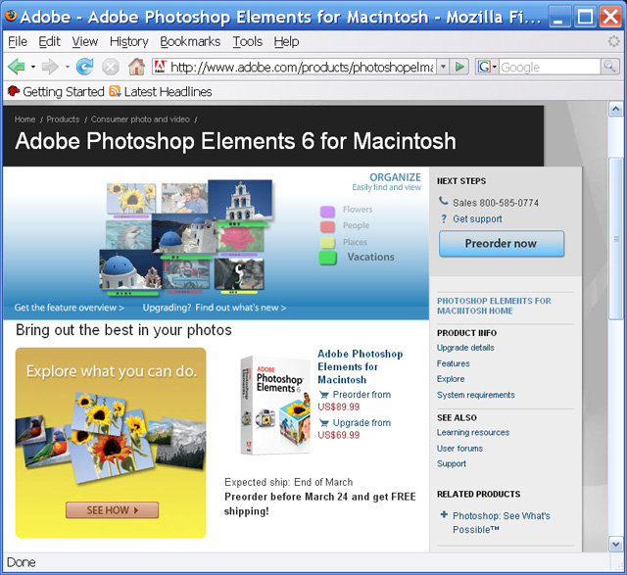627x575 pixels.
Task: Click the Firefox logo in title bar
Action: [x=11, y=16]
